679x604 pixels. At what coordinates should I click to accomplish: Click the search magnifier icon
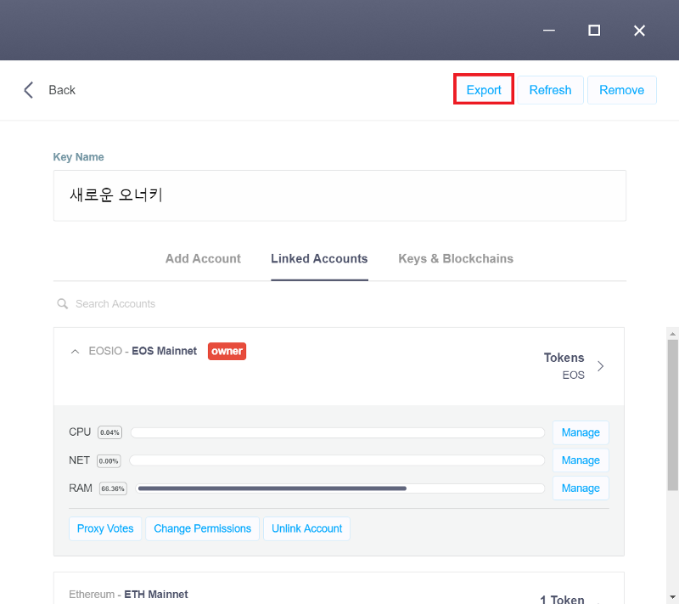click(x=62, y=304)
